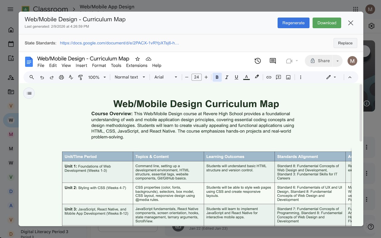Toggle bold formatting

tap(217, 77)
